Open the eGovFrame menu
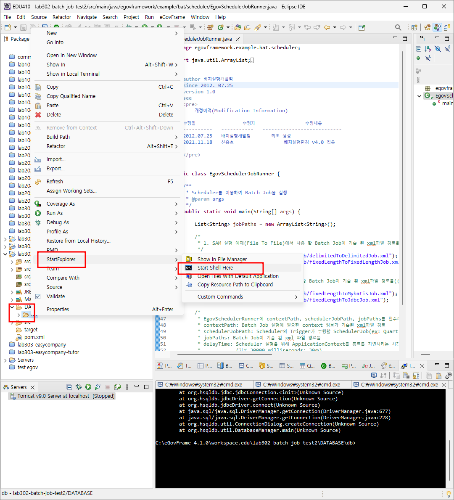Image resolution: width=454 pixels, height=500 pixels. click(172, 17)
